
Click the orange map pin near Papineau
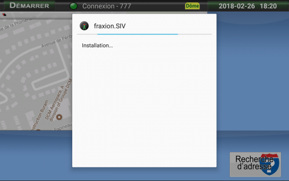(38, 130)
